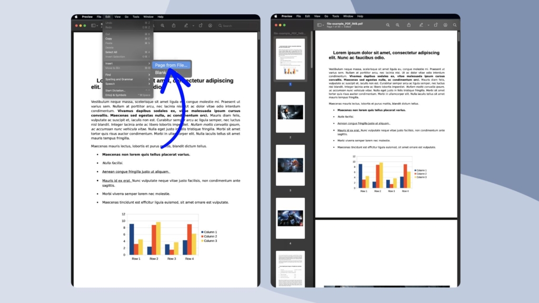Viewport: 539px width, 303px height.
Task: Expand markup pen dropdown arrow, left window
Action: point(193,26)
